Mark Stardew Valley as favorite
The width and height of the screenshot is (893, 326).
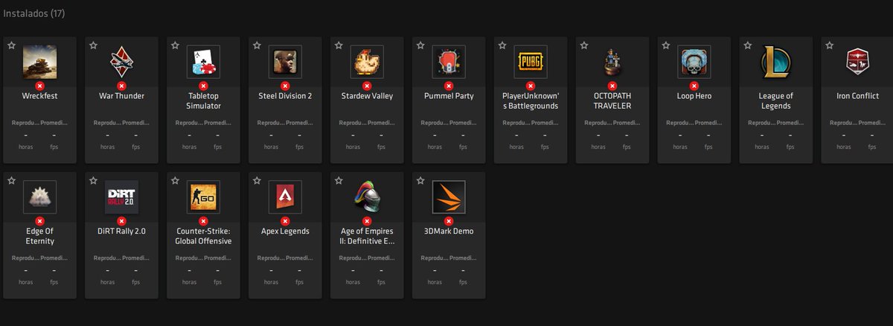pos(339,45)
